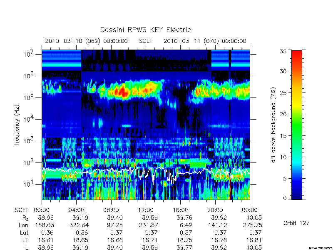The width and height of the screenshot is (333, 250).
Task: Click the Lon value 231.87
Action: [x=148, y=225]
